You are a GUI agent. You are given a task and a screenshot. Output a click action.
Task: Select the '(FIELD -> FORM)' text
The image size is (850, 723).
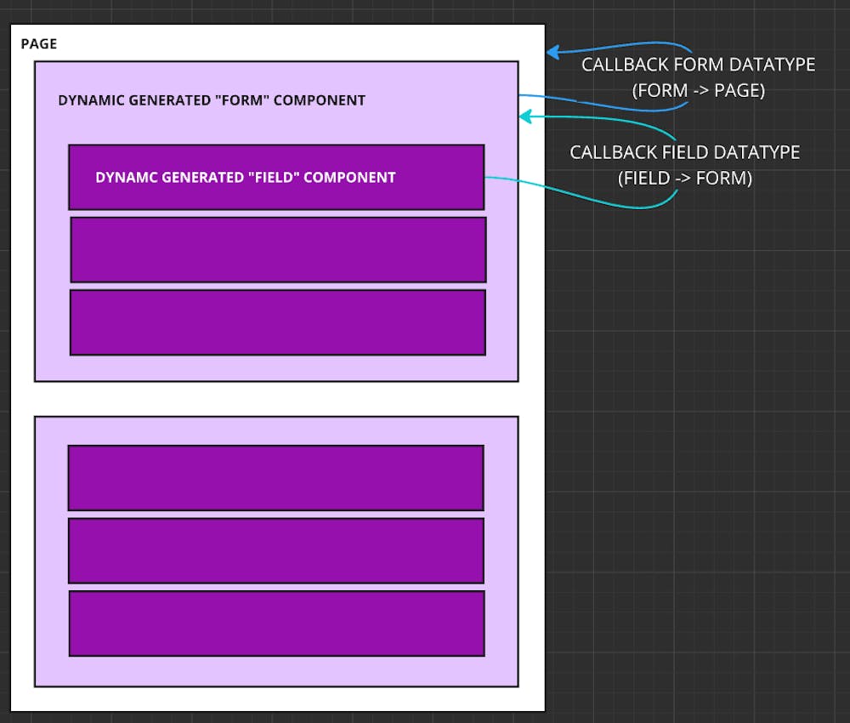(x=684, y=178)
